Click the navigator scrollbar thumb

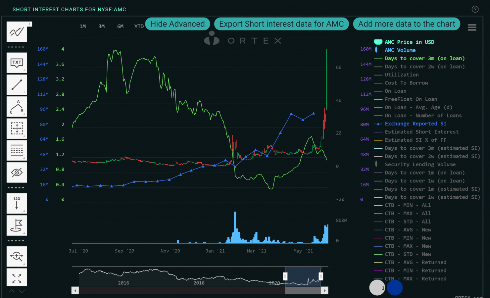click(303, 290)
